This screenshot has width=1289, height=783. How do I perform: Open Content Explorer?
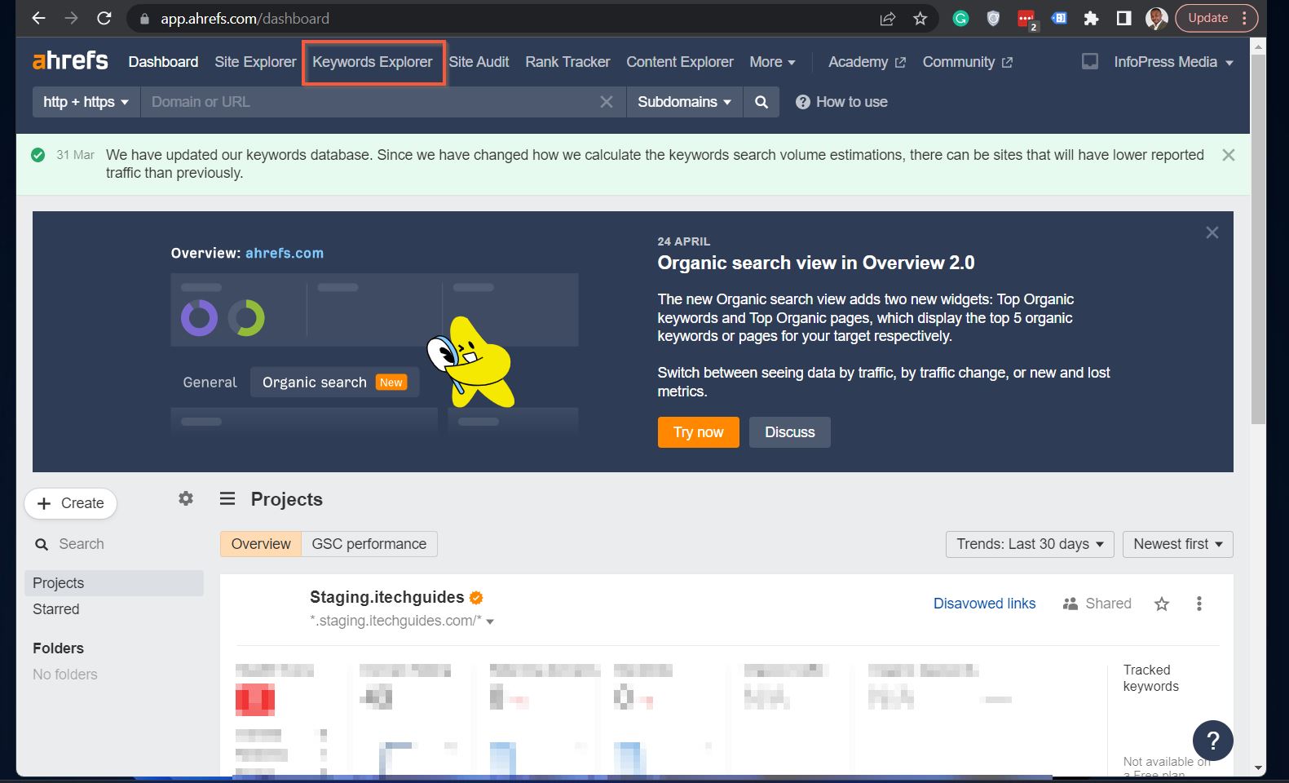pos(680,62)
